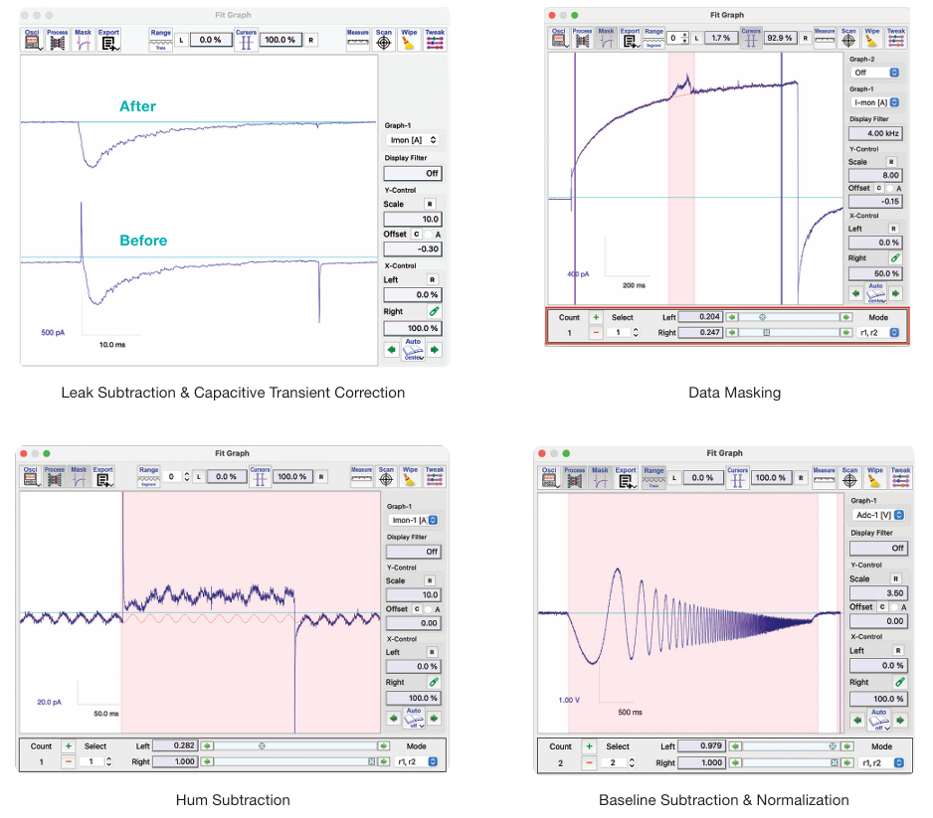Open Export menu in Hum Subtraction window
The height and width of the screenshot is (818, 933).
(x=102, y=477)
